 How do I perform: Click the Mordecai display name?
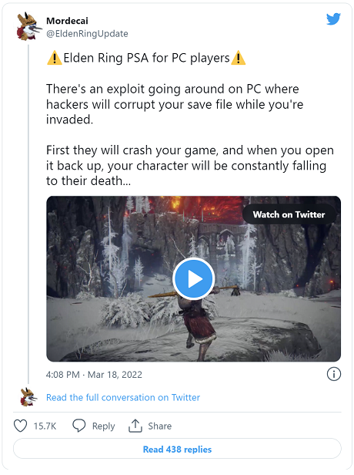[67, 21]
